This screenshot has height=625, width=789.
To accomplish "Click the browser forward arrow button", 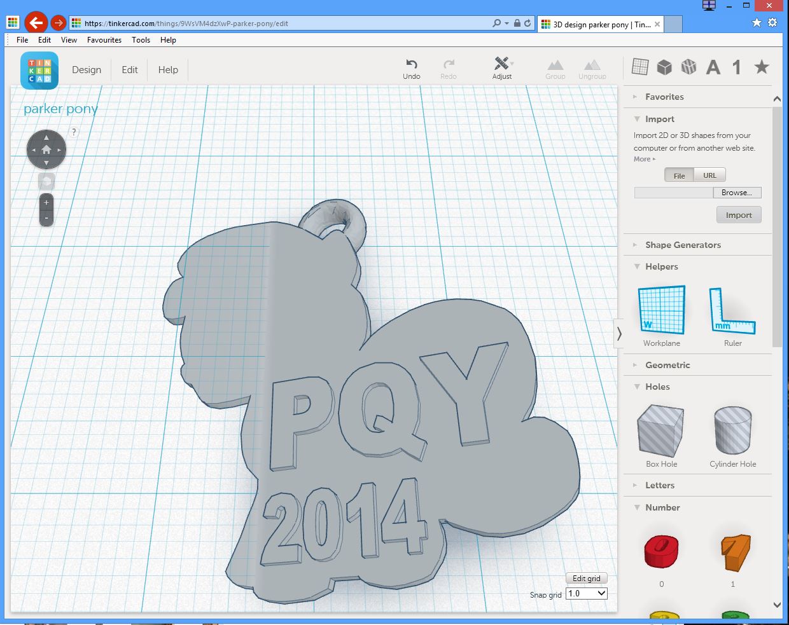I will [58, 23].
